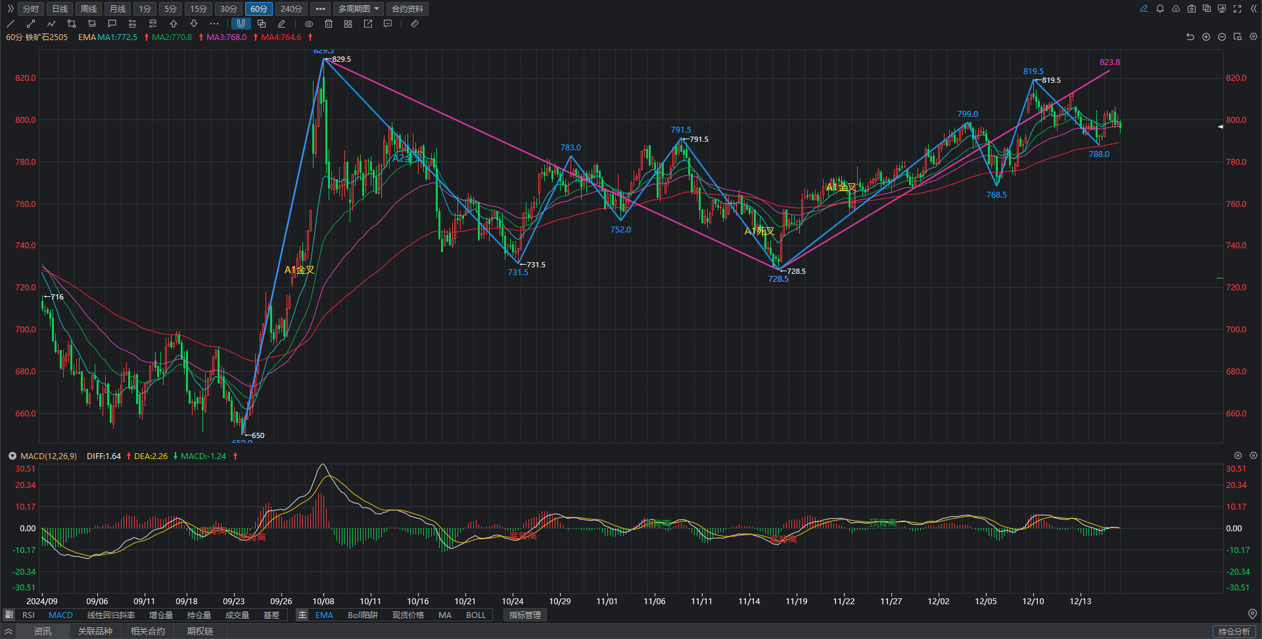Click the 持仓分析 button
Viewport: 1262px width, 639px height.
click(1234, 631)
